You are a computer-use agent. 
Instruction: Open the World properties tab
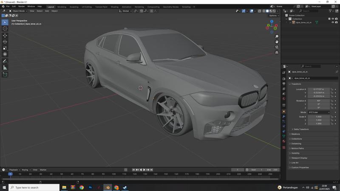coord(284,99)
